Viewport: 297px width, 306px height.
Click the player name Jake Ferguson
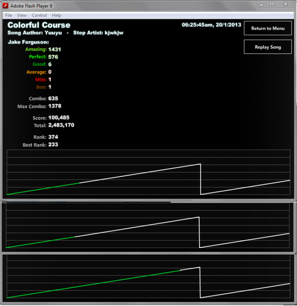click(x=28, y=42)
